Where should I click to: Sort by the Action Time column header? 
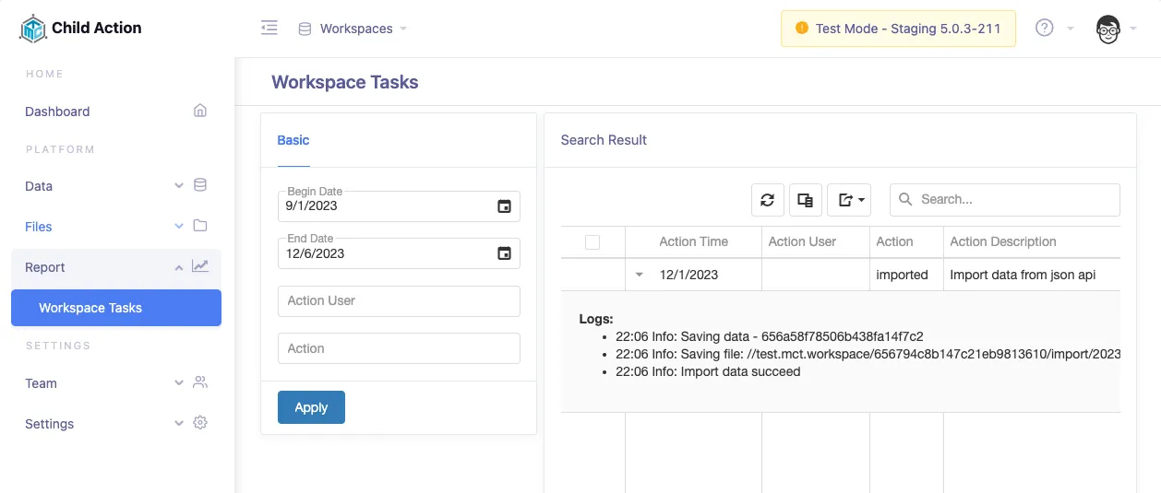click(694, 241)
